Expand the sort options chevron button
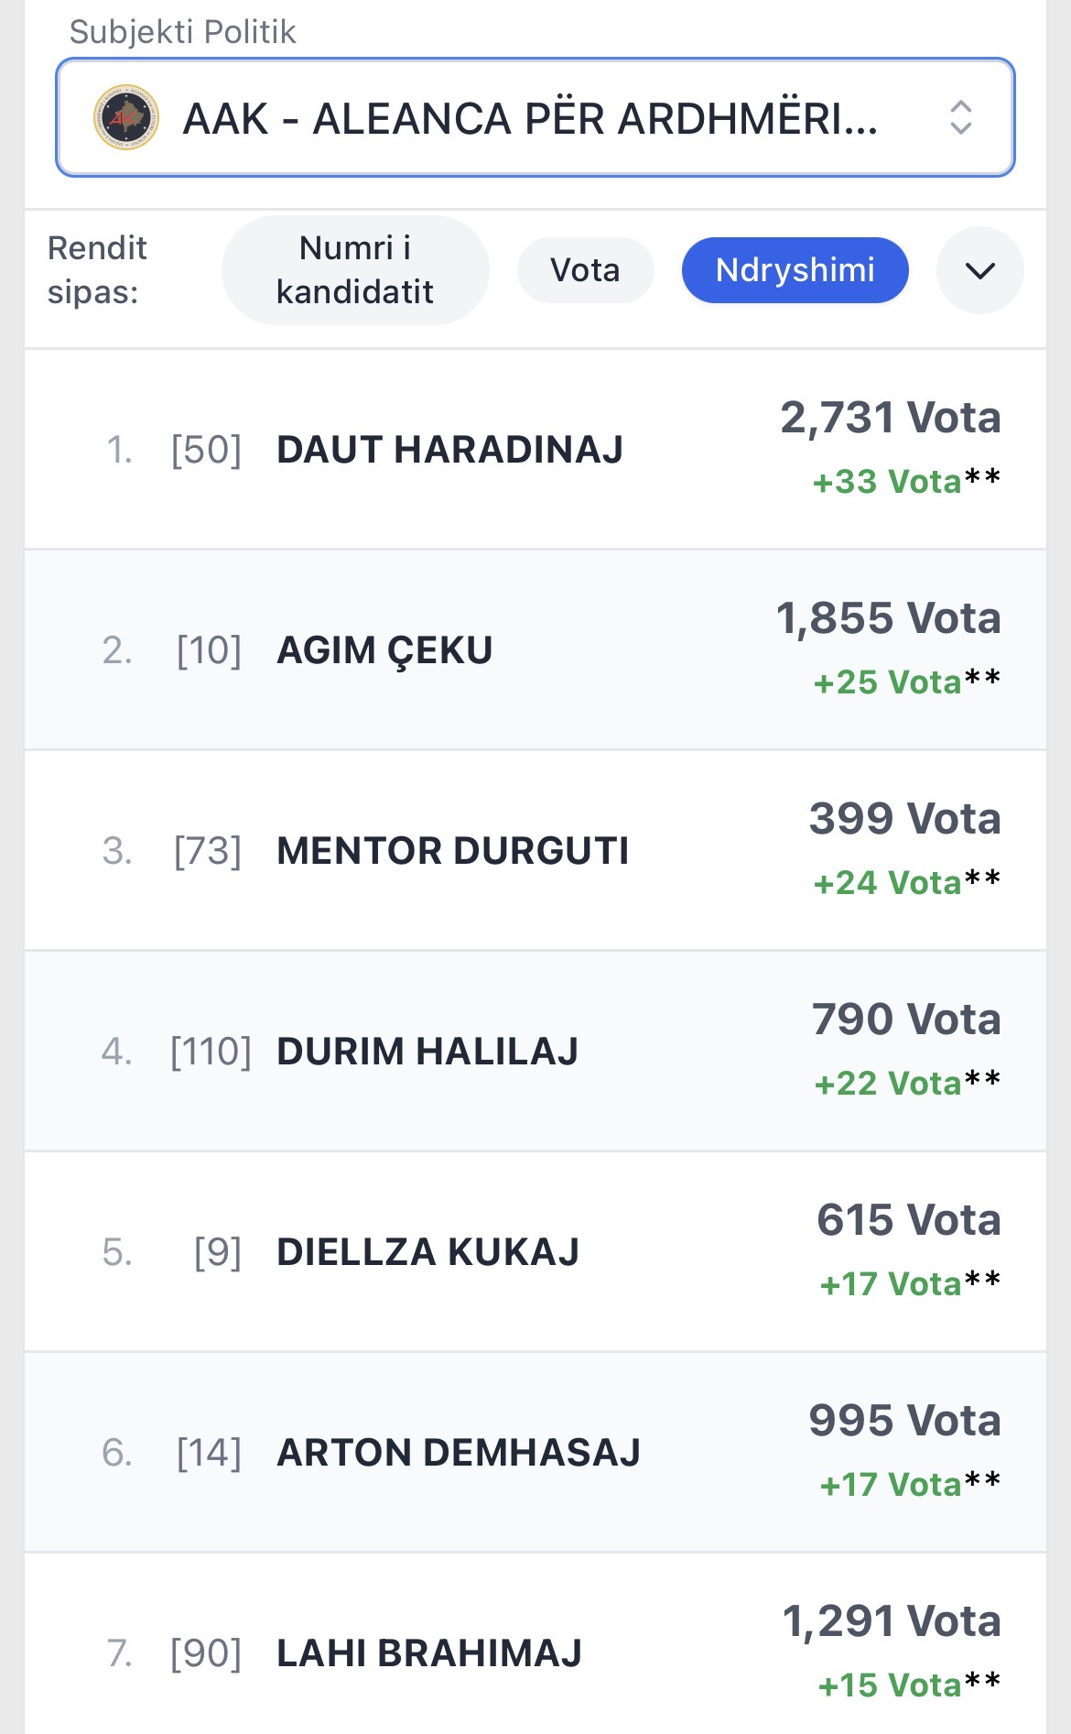 [979, 270]
